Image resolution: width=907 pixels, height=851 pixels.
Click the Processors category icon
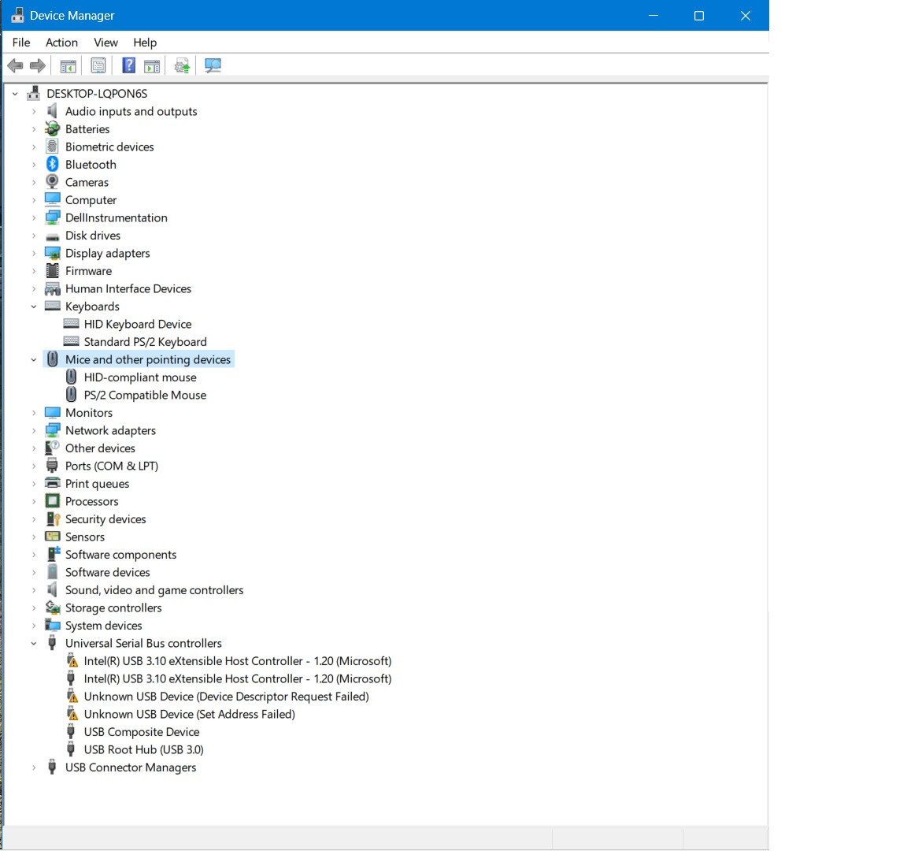53,501
